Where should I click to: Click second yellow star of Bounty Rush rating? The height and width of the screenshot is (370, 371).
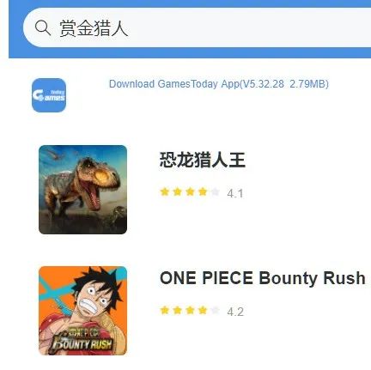click(178, 310)
